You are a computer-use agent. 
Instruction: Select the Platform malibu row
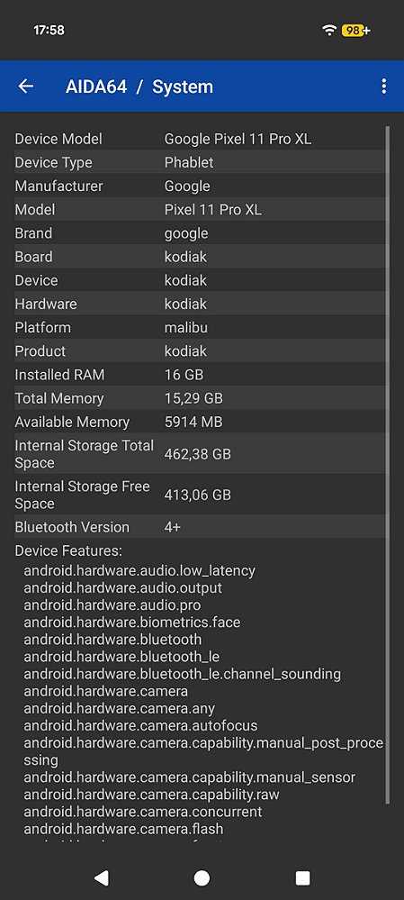click(200, 328)
